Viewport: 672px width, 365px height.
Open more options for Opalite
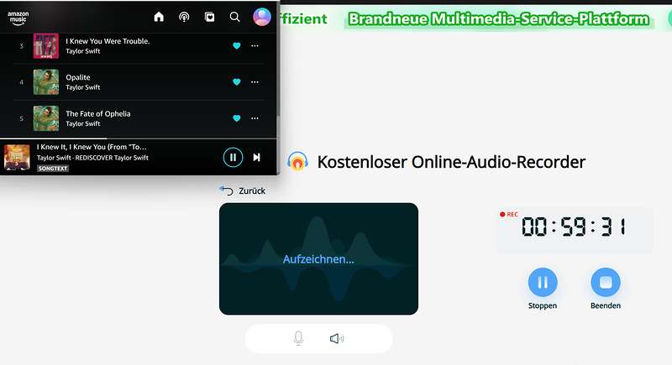pos(255,81)
